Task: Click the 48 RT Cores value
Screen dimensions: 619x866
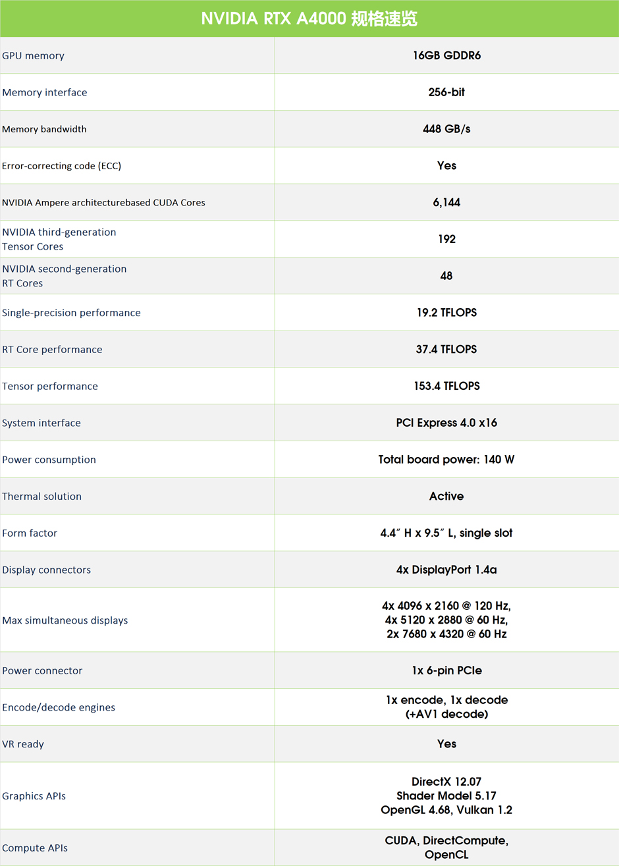Action: click(x=446, y=276)
